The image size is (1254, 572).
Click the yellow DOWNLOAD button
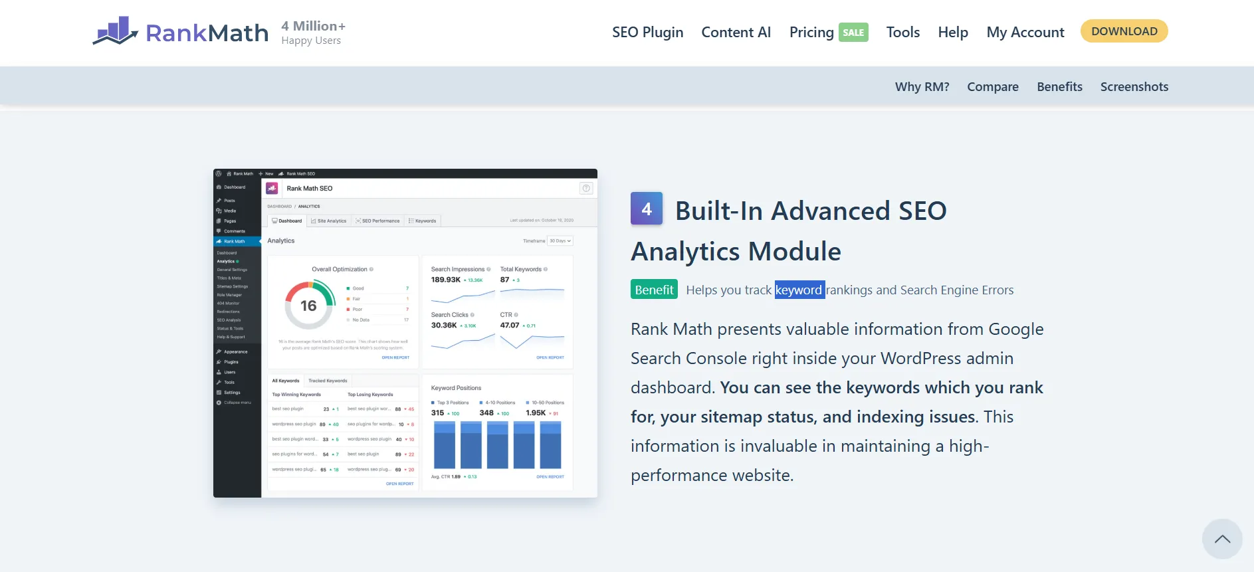(x=1124, y=31)
